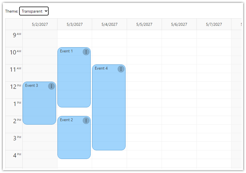Click the 4 PM row label

pyautogui.click(x=13, y=155)
